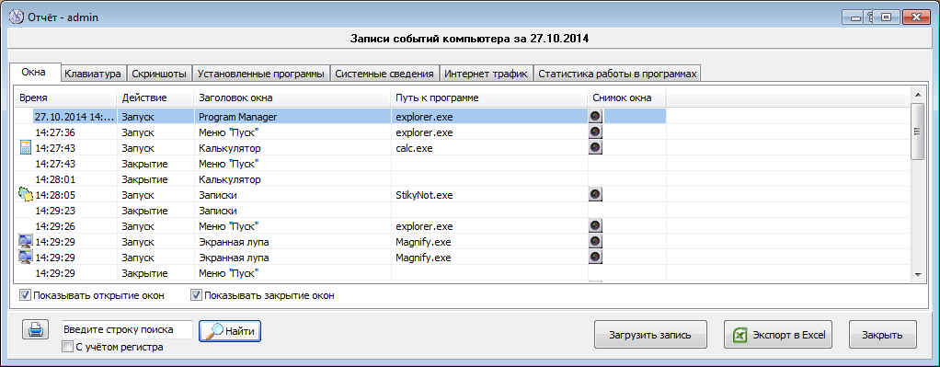Select the row with time 14:29:23
Screen dimensions: 940x367
coord(341,210)
